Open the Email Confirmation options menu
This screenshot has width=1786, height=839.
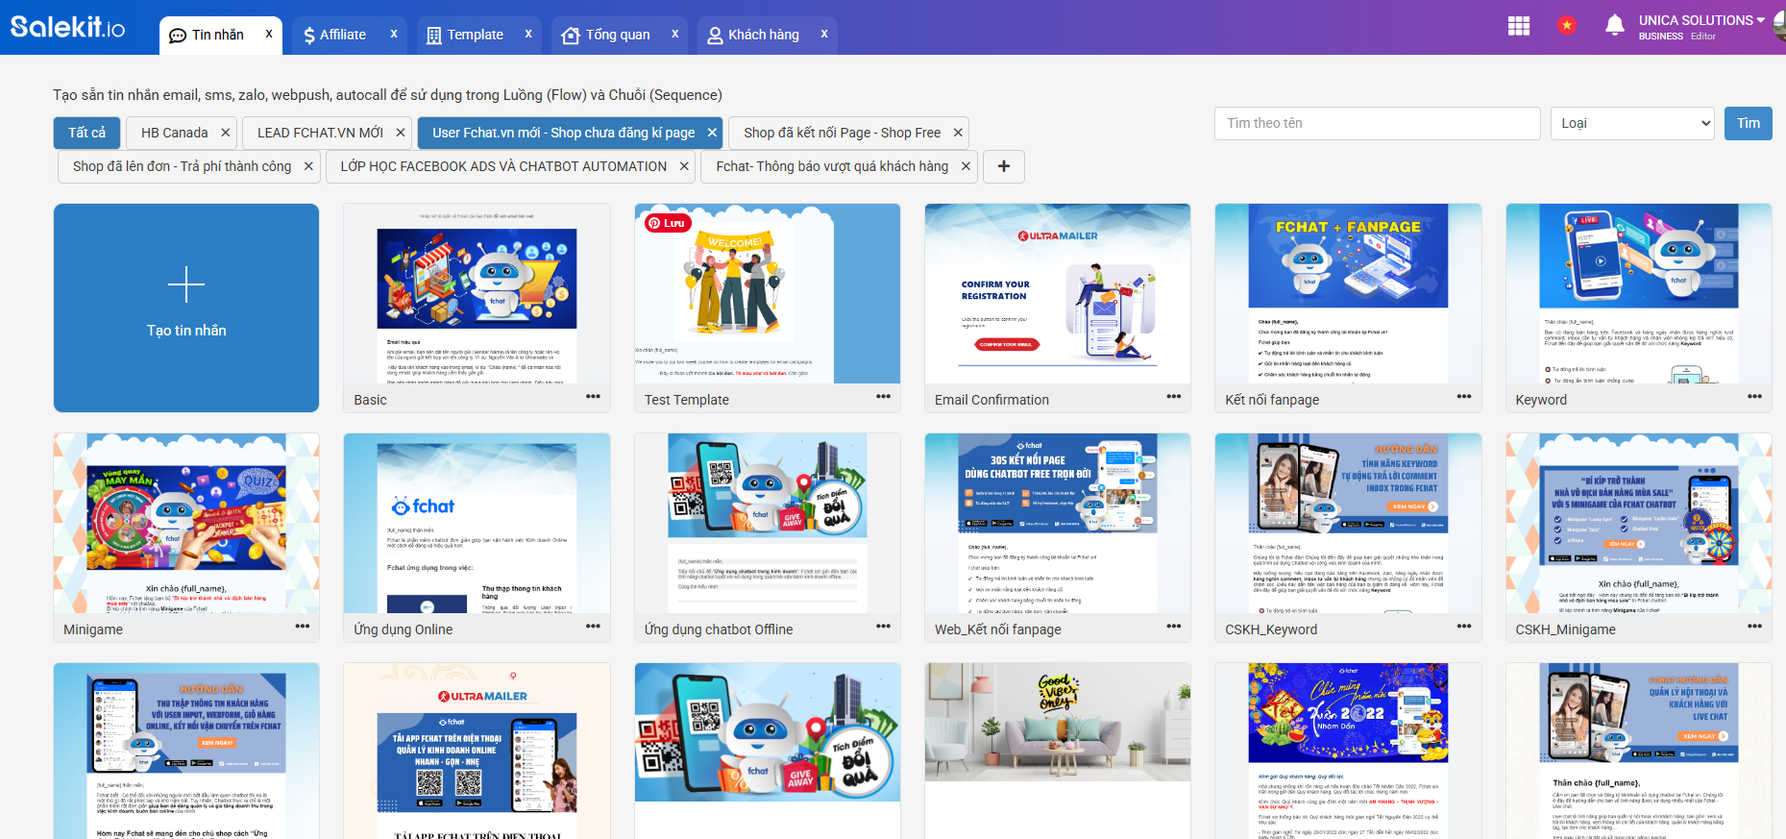pyautogui.click(x=1173, y=397)
